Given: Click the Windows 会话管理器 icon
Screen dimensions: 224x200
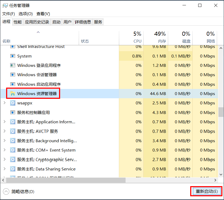Looking at the screenshot, I should point(13,75).
